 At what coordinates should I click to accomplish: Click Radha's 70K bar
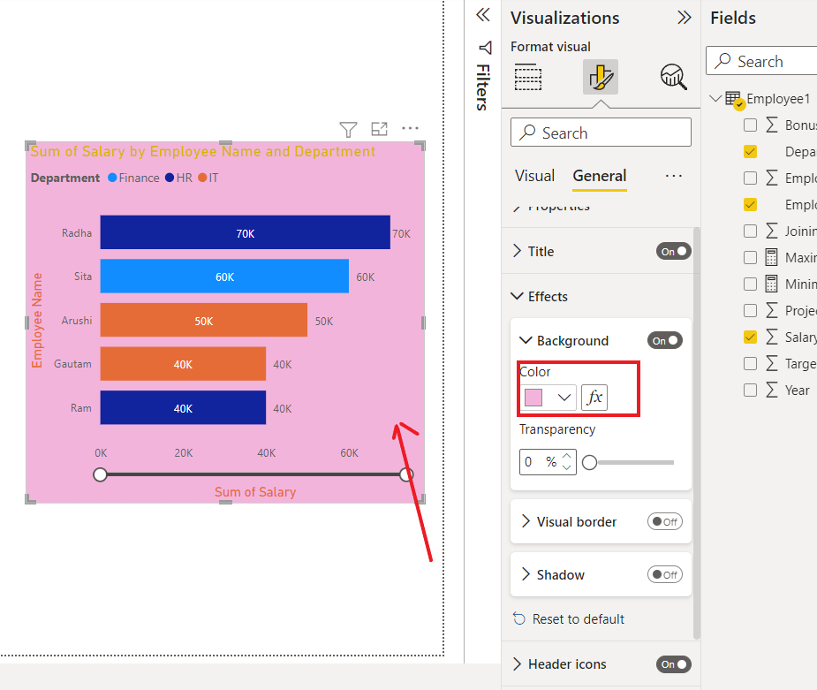coord(245,232)
